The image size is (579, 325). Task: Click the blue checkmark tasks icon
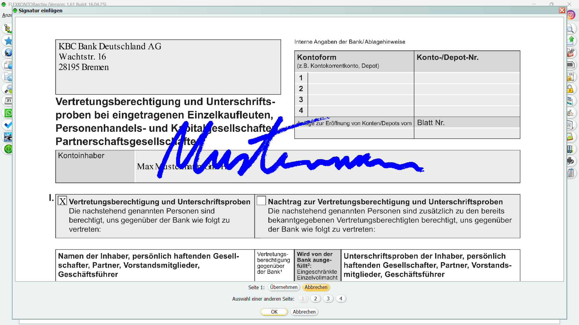click(x=8, y=125)
